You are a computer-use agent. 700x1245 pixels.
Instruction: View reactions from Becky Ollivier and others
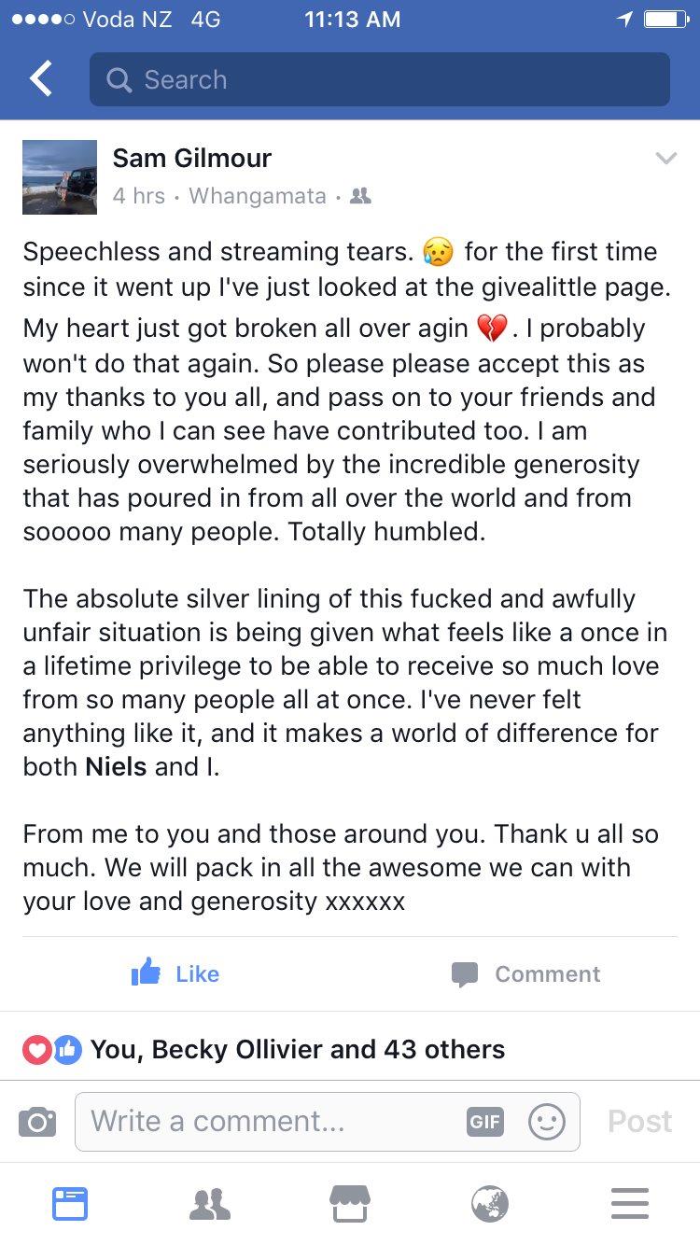(297, 1049)
